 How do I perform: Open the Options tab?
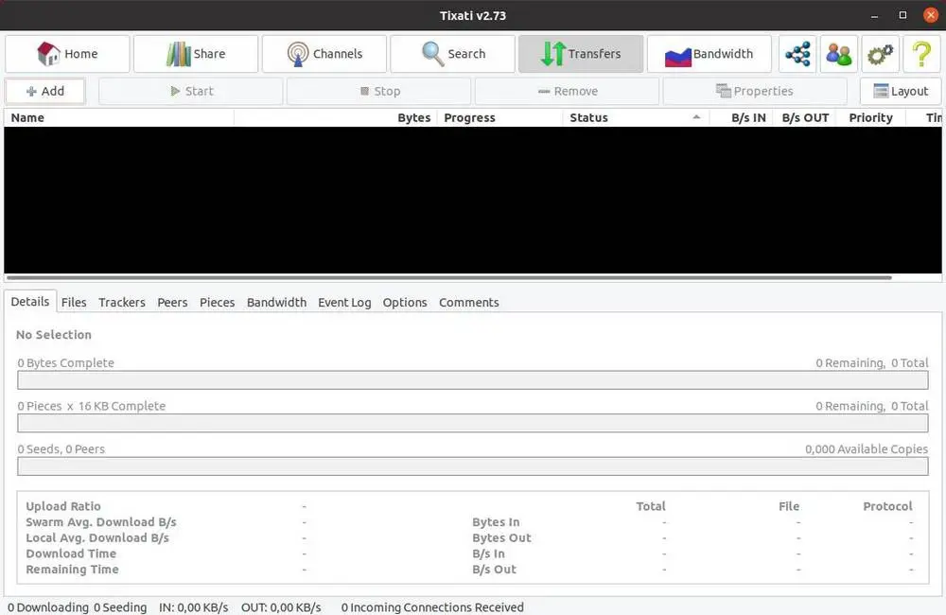(x=405, y=303)
